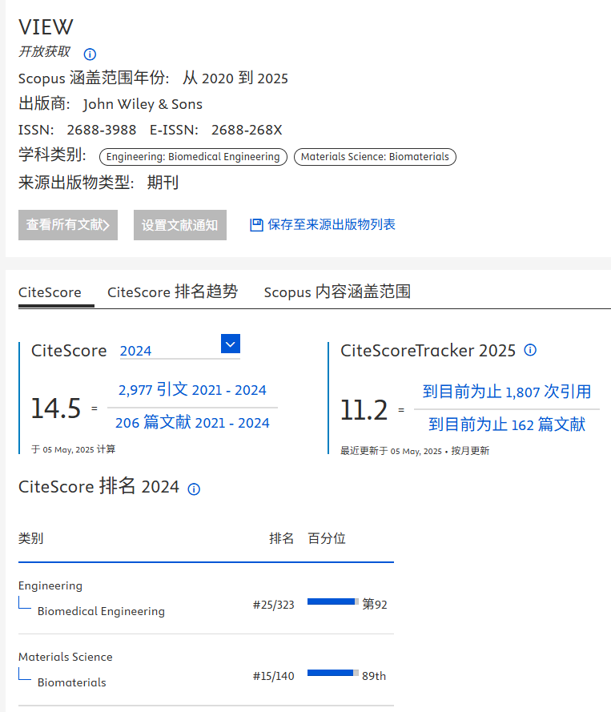The image size is (611, 712).
Task: Click the 类别 column header
Action: click(x=31, y=538)
